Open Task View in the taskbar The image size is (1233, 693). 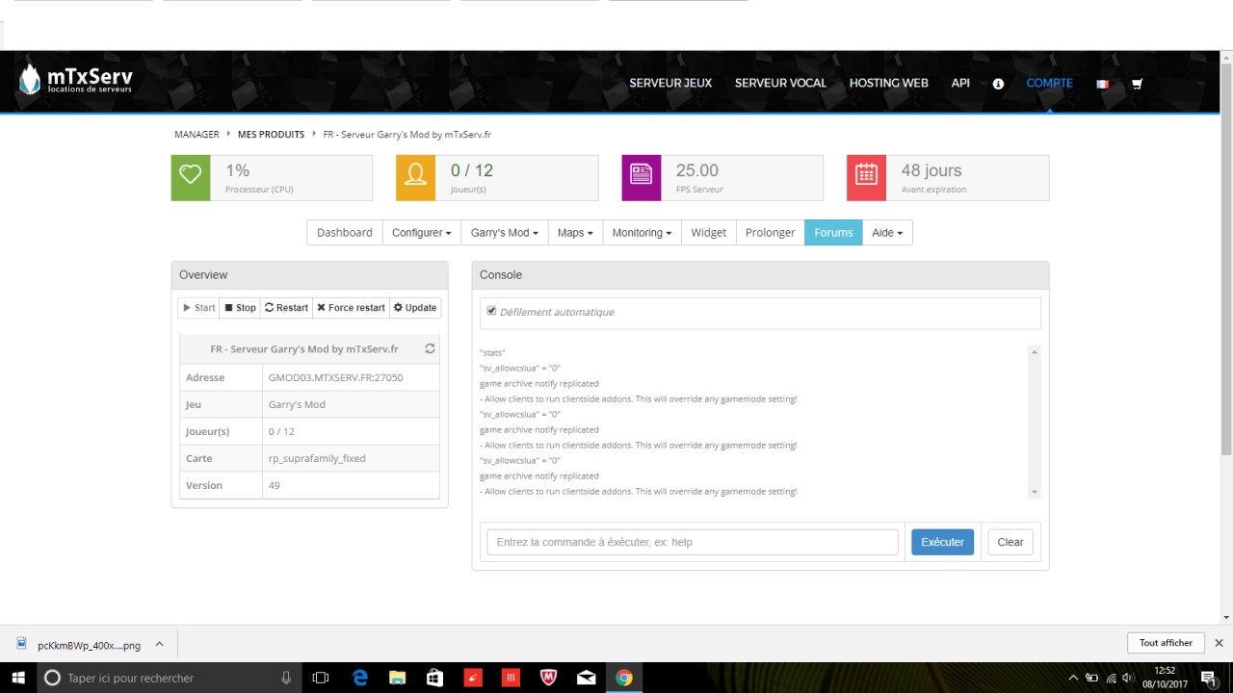[321, 678]
